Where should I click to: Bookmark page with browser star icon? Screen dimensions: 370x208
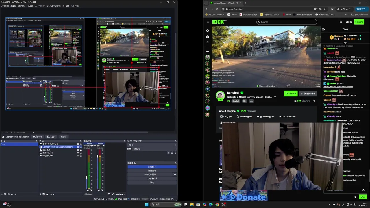325,9
